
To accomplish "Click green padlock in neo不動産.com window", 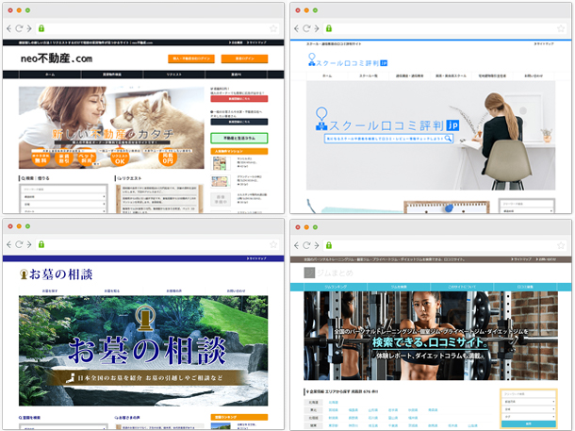I will (x=41, y=28).
